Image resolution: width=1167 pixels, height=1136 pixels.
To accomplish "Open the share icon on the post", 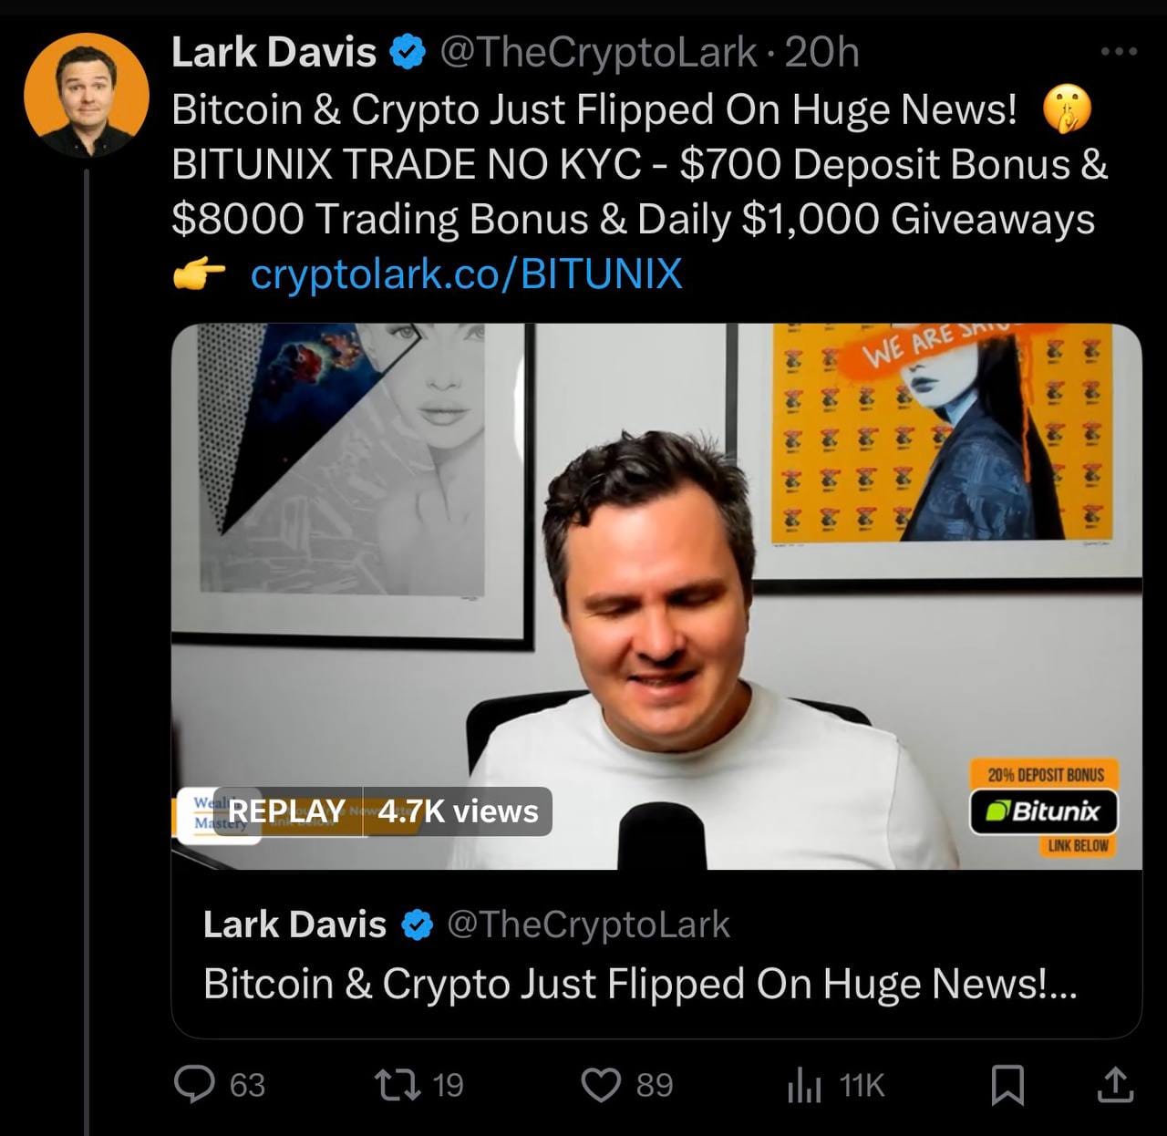I will [x=1113, y=1084].
